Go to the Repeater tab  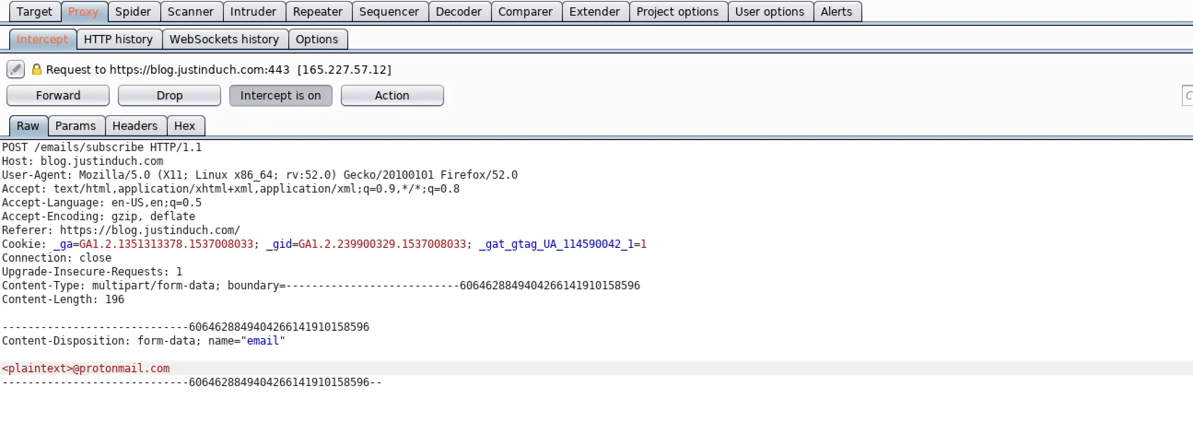tap(318, 12)
